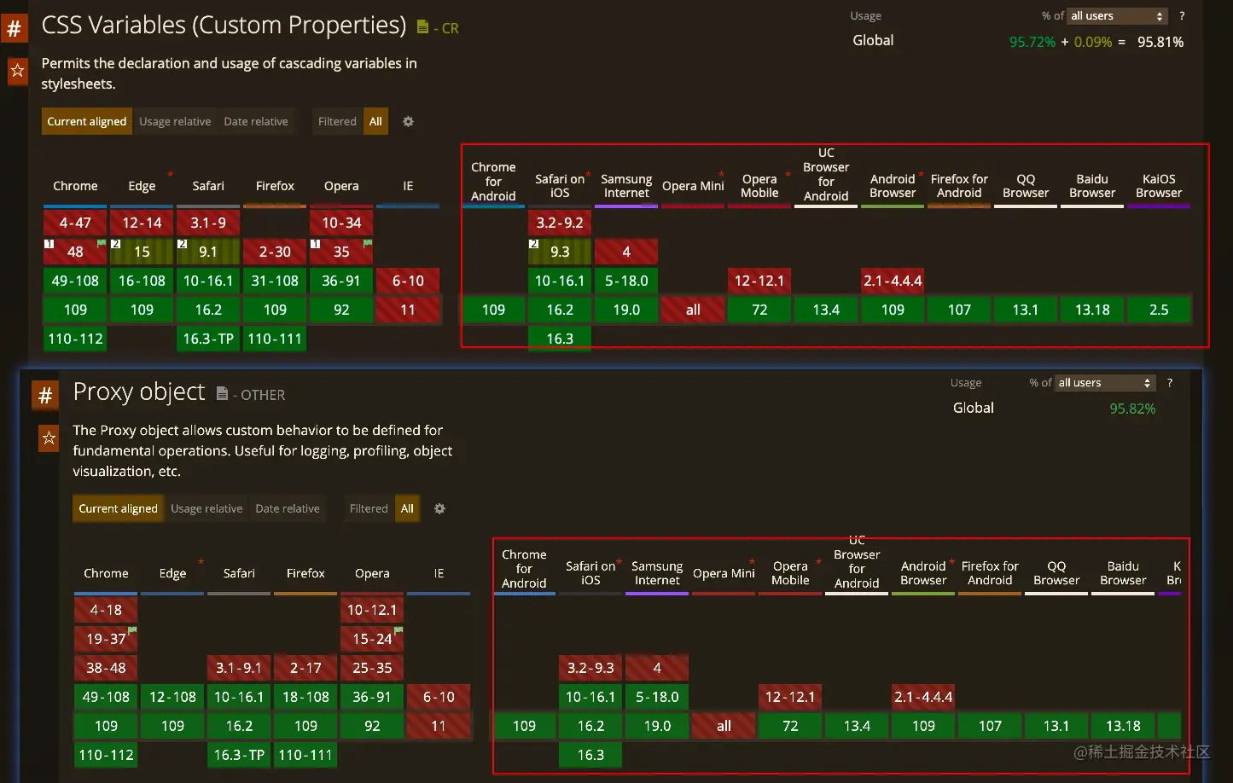Select Current aligned in CSS Variables panel
1233x783 pixels.
(x=87, y=121)
